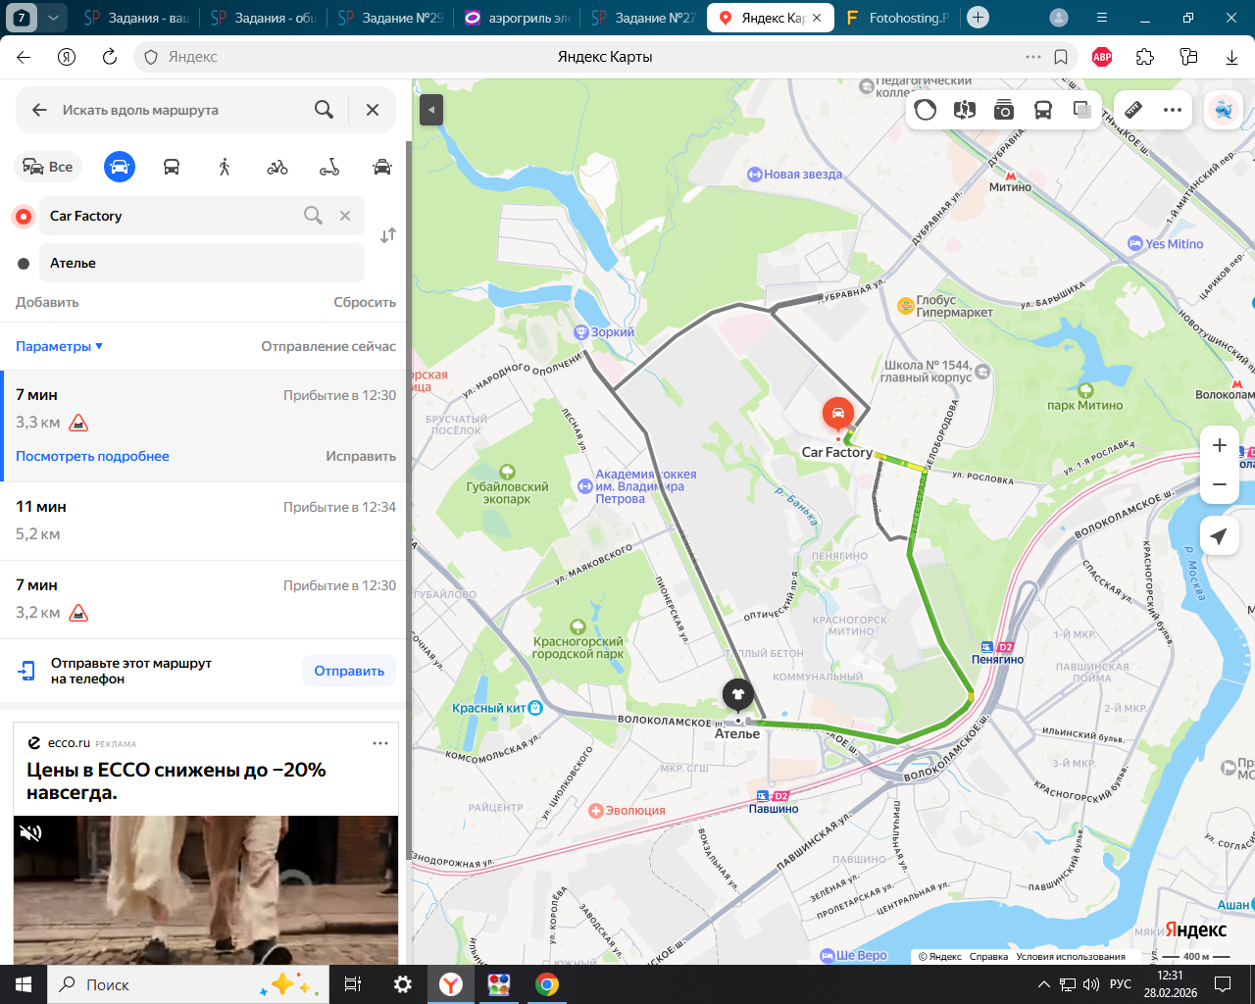
Task: Open Справка link at the map bottom
Action: 988,957
